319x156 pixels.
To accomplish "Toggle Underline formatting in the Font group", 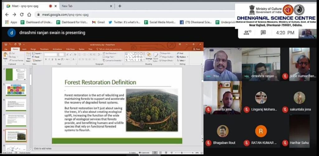I will tap(52, 59).
